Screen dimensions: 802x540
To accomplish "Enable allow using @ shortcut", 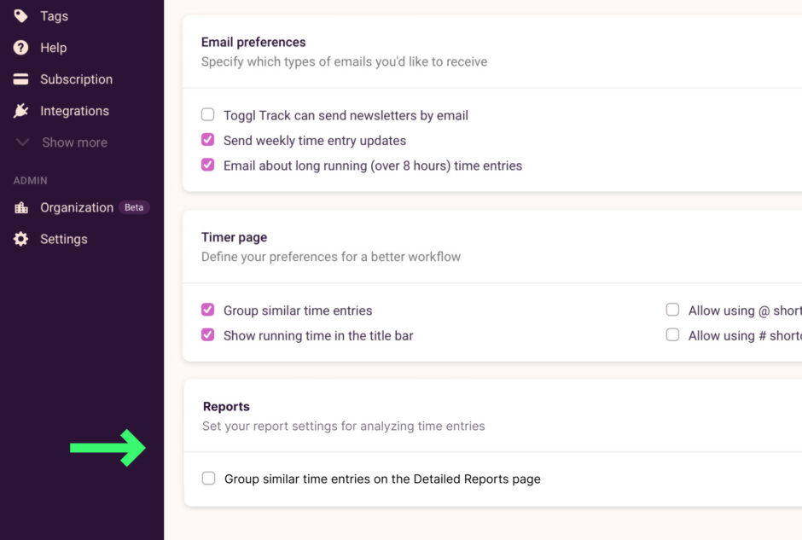I will tap(672, 310).
